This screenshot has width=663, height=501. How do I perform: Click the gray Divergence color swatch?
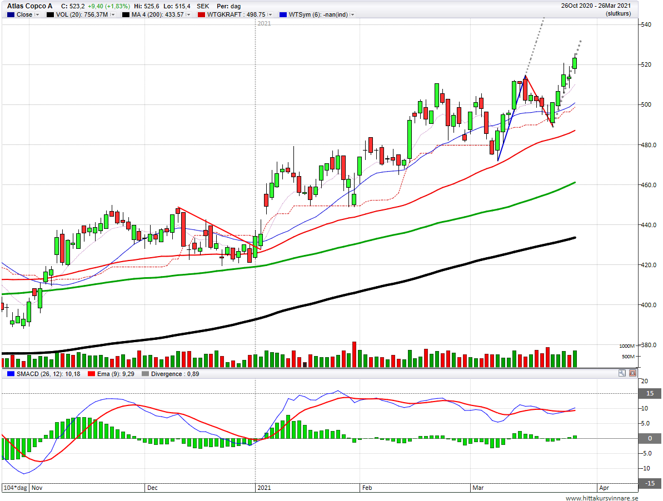pyautogui.click(x=146, y=374)
